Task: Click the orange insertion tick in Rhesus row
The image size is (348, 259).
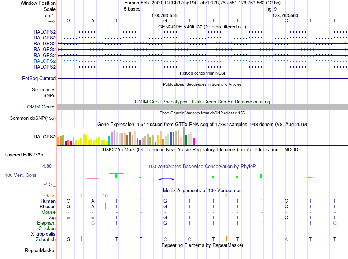Action: [x=105, y=206]
